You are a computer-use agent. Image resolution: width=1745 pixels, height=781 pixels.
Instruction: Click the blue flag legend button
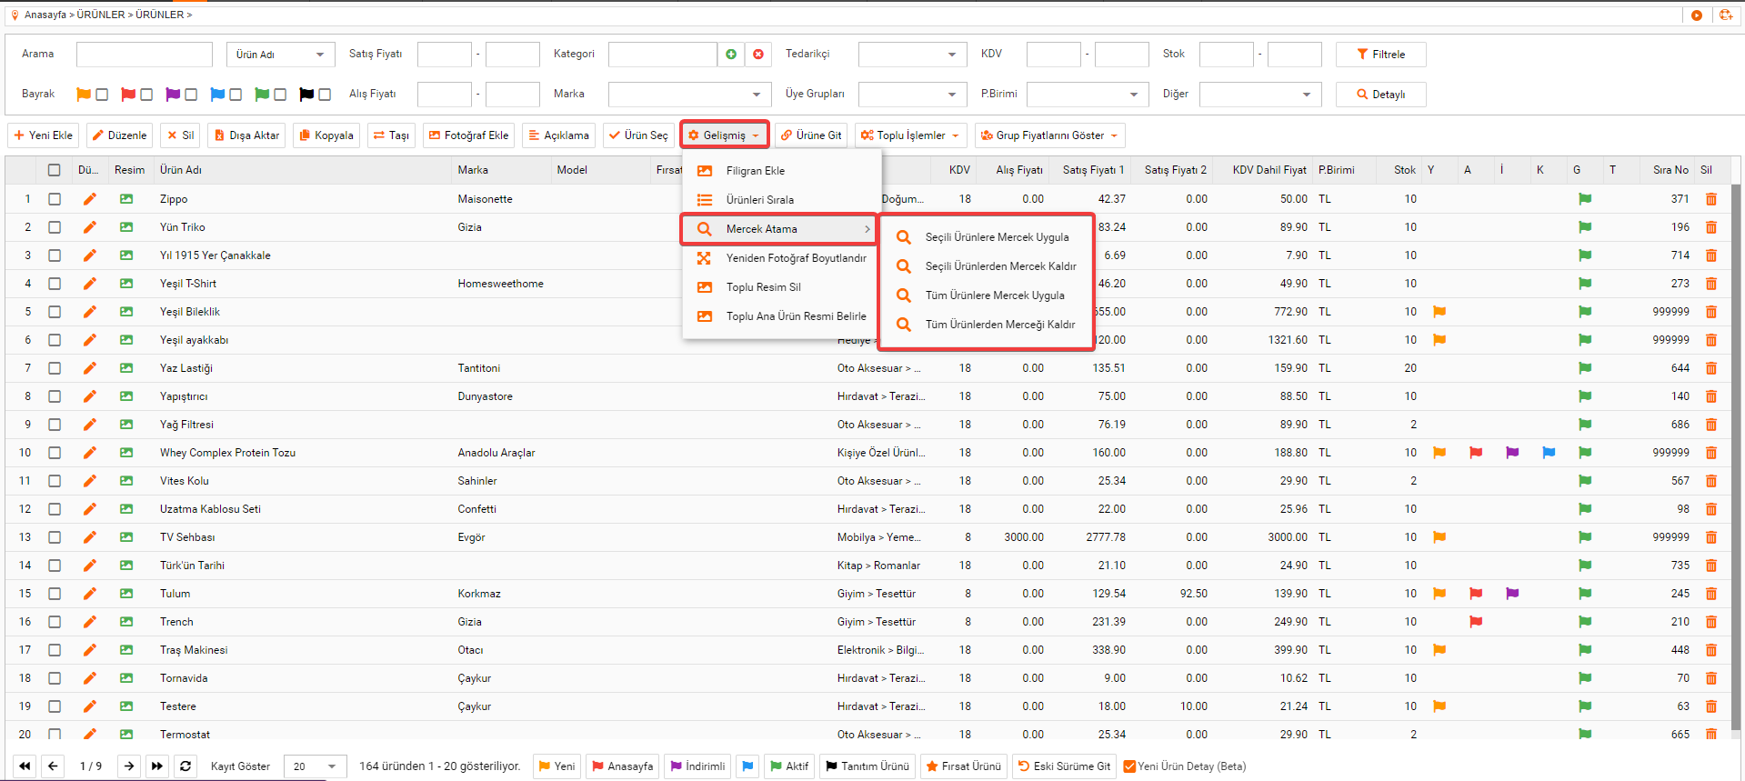click(x=747, y=766)
